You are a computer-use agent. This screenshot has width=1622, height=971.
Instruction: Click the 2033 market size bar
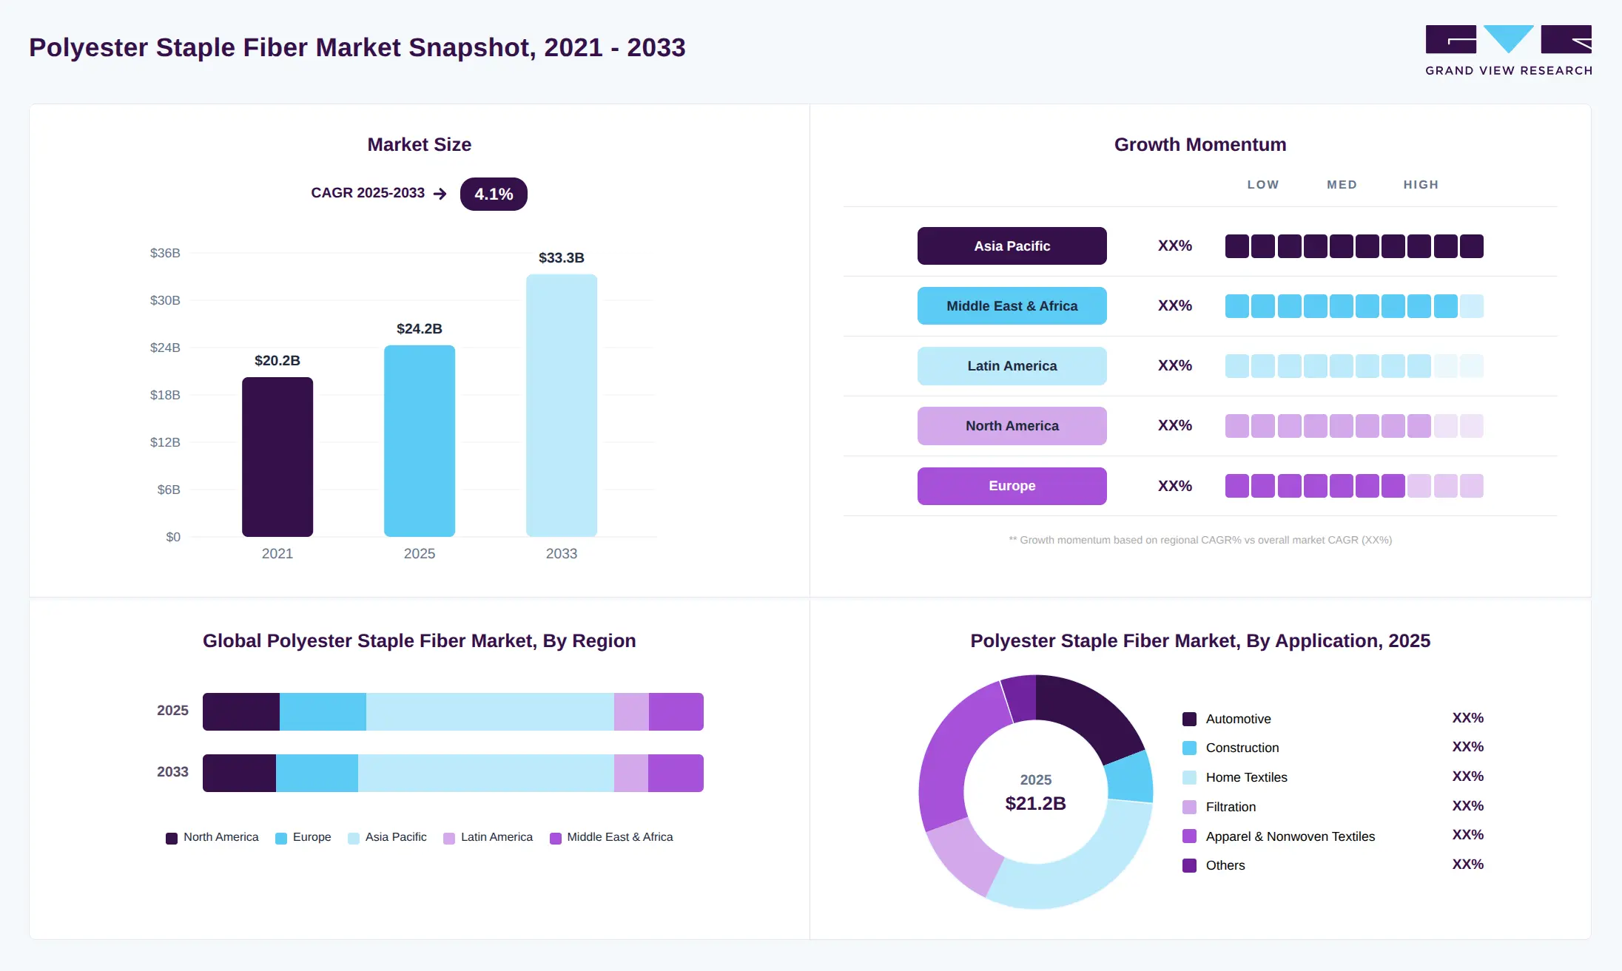tap(562, 405)
